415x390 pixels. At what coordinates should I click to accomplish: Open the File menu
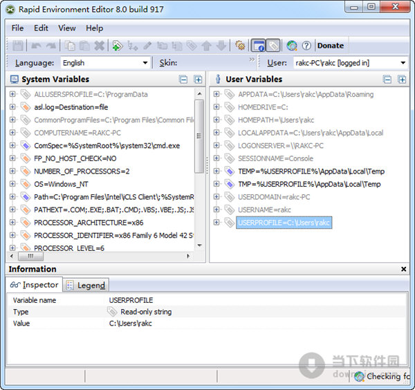click(17, 28)
